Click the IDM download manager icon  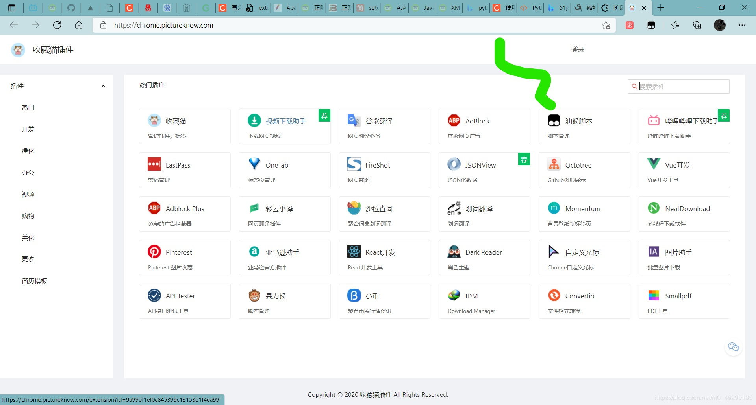tap(454, 295)
